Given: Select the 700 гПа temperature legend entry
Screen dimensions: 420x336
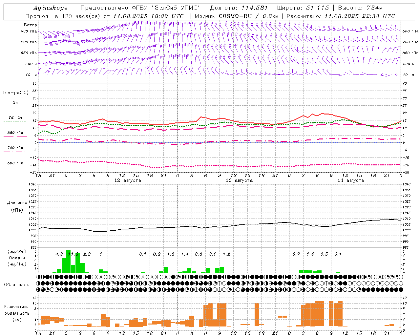Looking at the screenshot, I should (x=15, y=148).
